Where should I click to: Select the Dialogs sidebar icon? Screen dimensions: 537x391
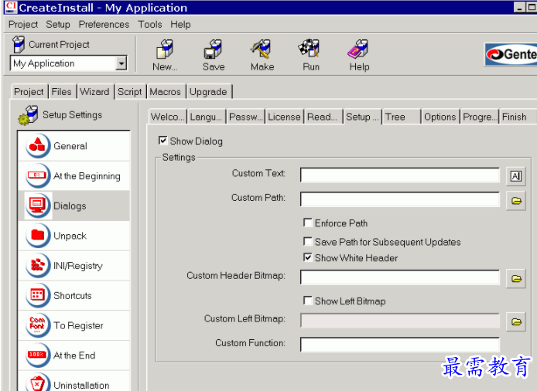click(x=38, y=206)
